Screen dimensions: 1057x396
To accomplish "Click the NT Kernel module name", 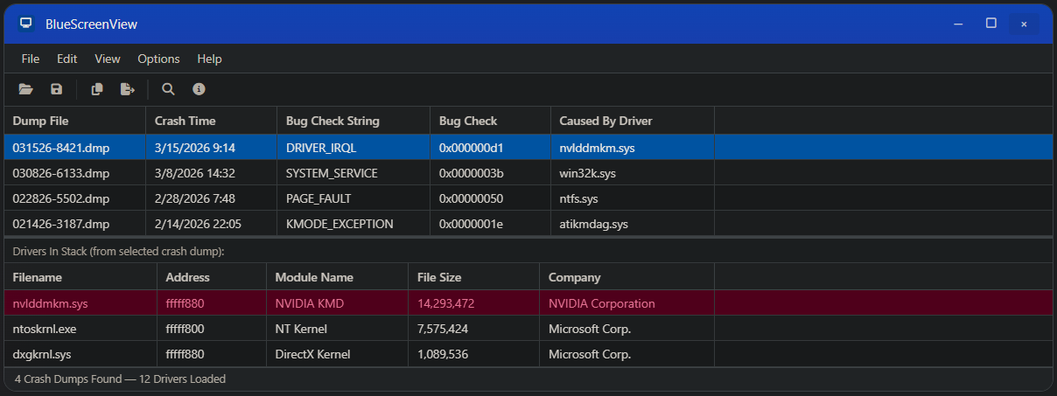I will point(301,329).
